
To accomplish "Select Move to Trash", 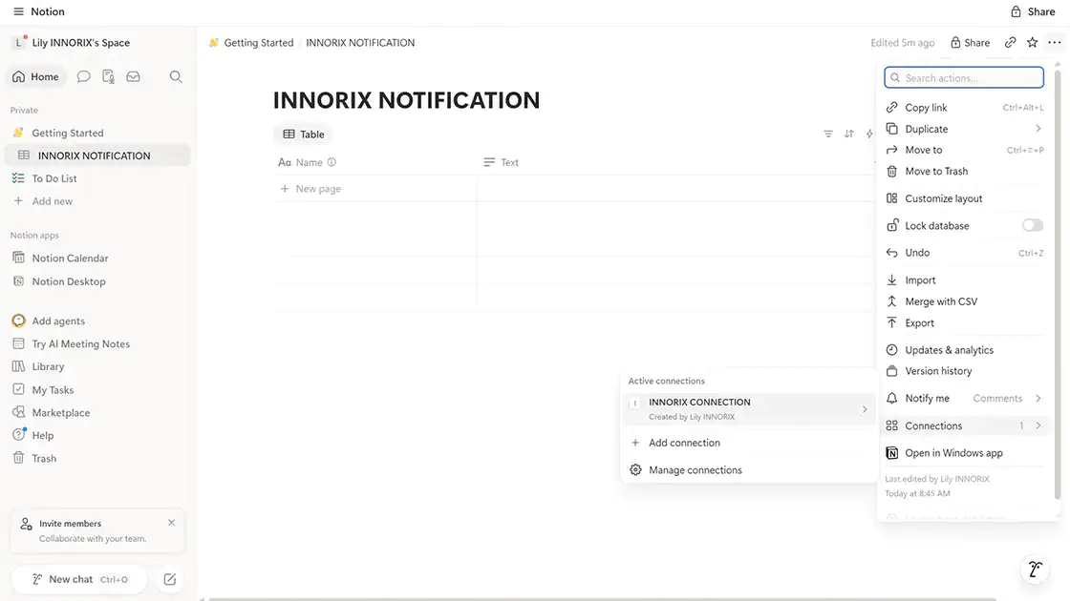I will [x=964, y=171].
